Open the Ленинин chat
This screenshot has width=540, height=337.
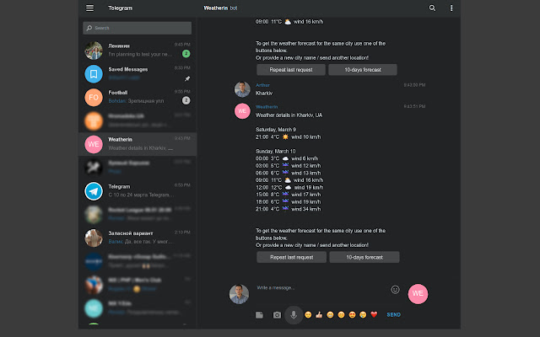pos(138,51)
